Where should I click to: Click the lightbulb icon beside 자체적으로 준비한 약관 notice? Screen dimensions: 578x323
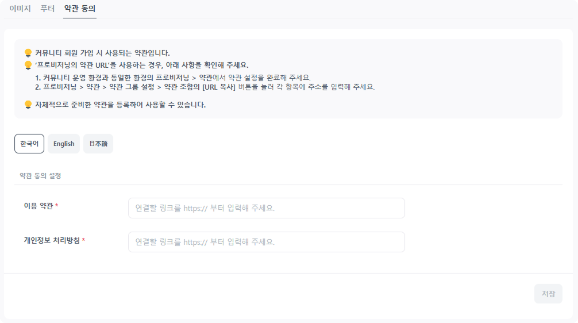pyautogui.click(x=28, y=105)
